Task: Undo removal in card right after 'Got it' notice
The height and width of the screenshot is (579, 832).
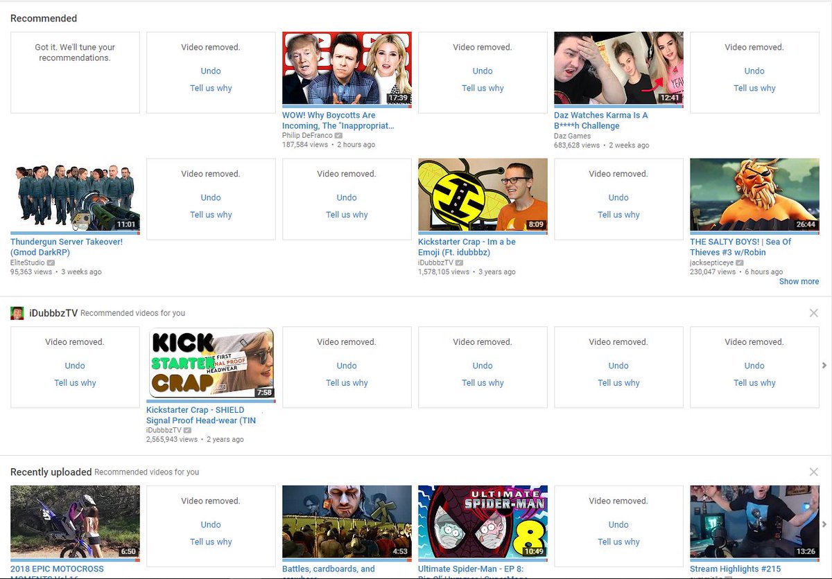Action: pos(211,71)
